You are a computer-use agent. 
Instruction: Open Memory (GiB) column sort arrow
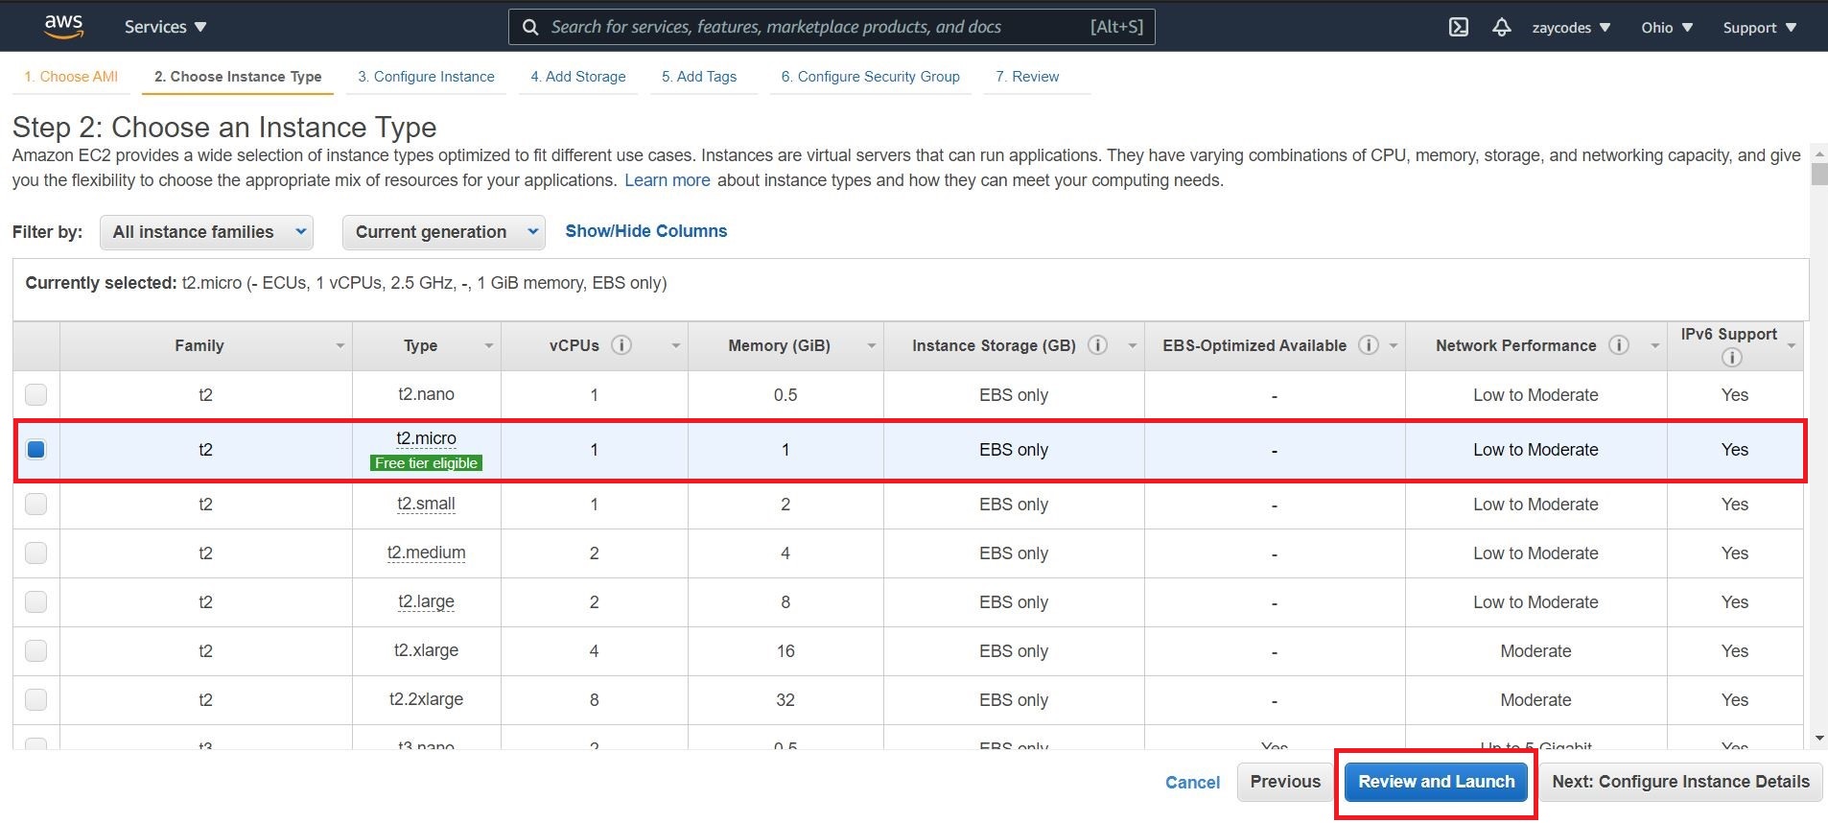pyautogui.click(x=871, y=346)
